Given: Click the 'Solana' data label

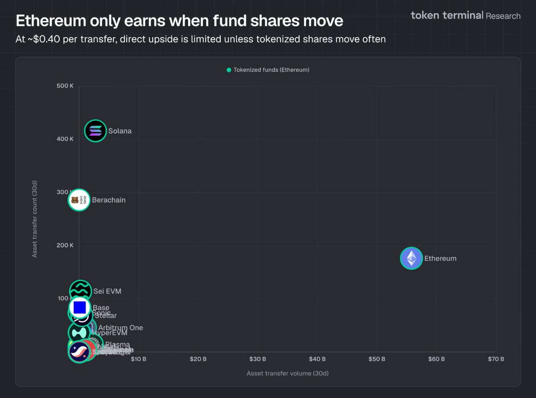Looking at the screenshot, I should coord(120,131).
